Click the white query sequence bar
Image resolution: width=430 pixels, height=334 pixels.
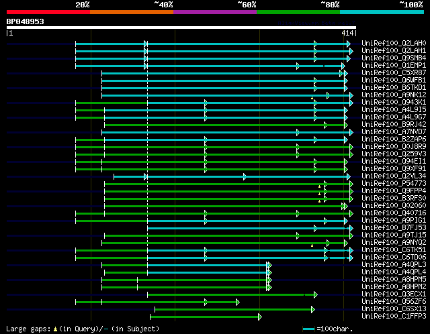coord(181,27)
